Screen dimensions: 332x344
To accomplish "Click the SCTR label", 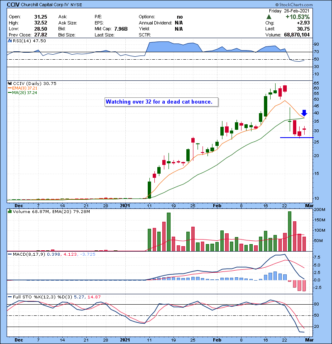I will point(144,35).
